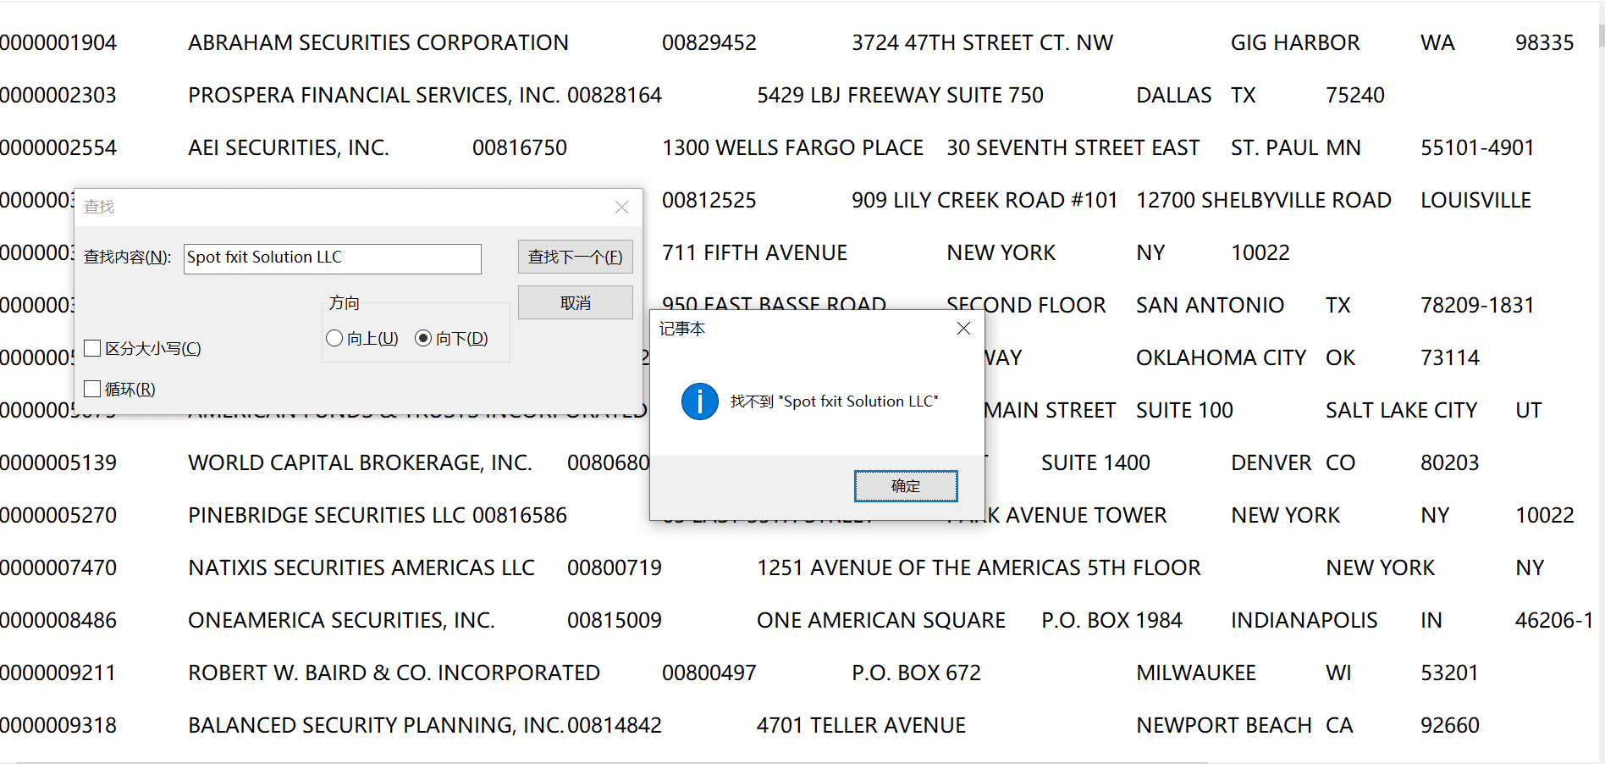Click the text SALT LAKE CITY
The width and height of the screenshot is (1605, 764).
coord(1401,410)
